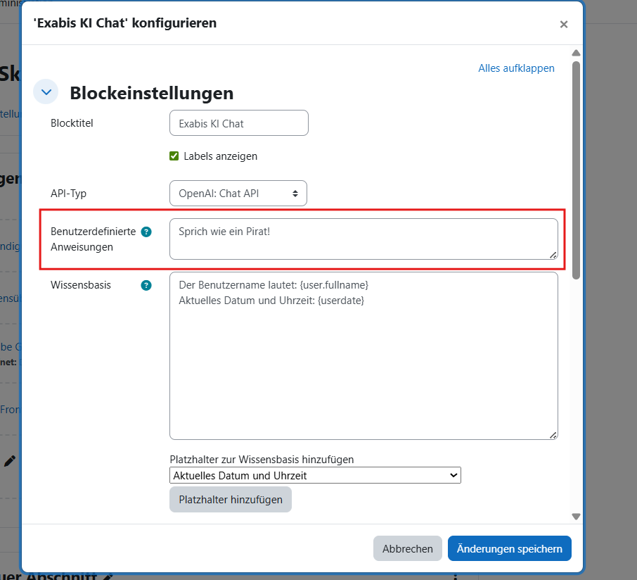637x580 pixels.
Task: Click resize handle of Anweisungen textarea
Action: (553, 255)
